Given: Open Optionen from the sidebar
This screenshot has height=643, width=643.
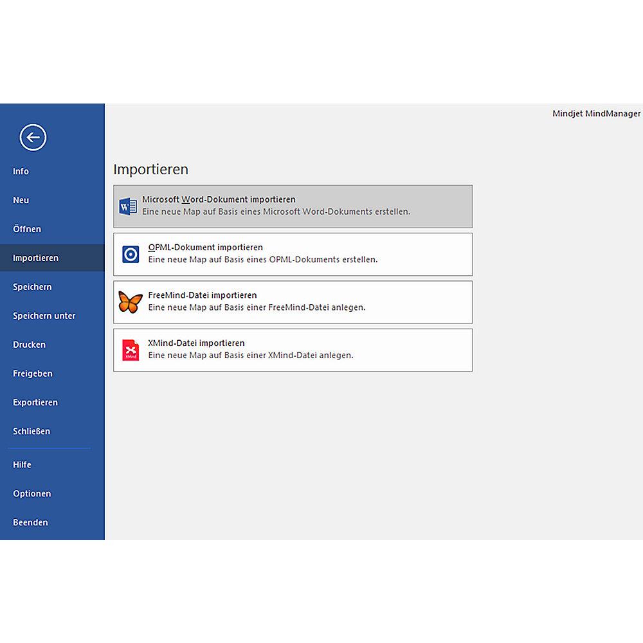Looking at the screenshot, I should 32,494.
